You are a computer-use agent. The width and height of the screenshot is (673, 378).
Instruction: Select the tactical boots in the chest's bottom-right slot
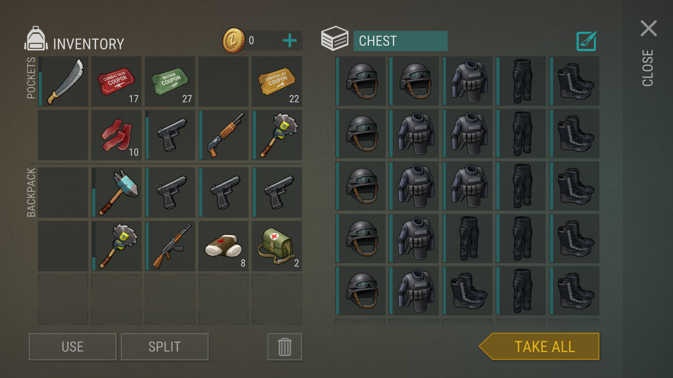tap(574, 291)
